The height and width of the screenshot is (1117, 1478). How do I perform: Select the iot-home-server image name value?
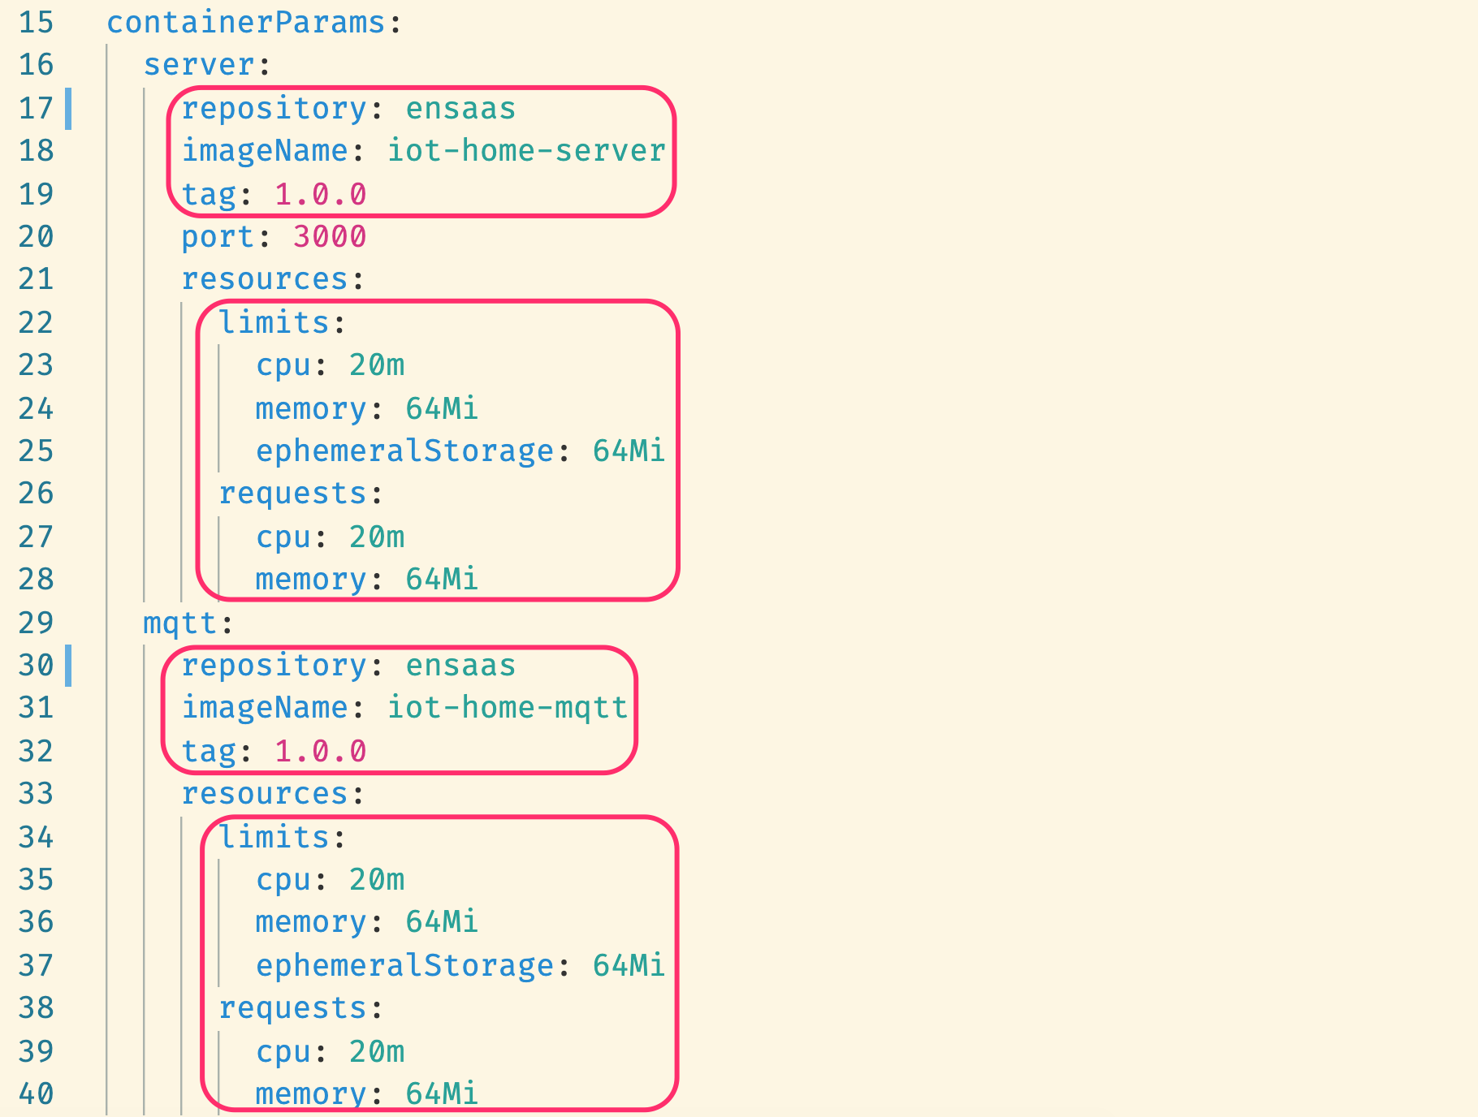pyautogui.click(x=526, y=151)
